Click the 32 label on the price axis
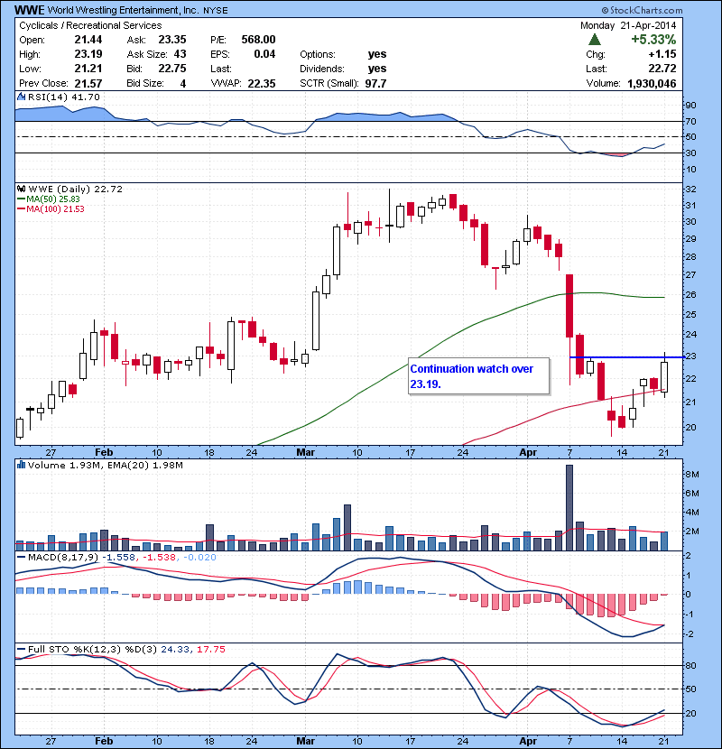The image size is (722, 749). (x=691, y=190)
